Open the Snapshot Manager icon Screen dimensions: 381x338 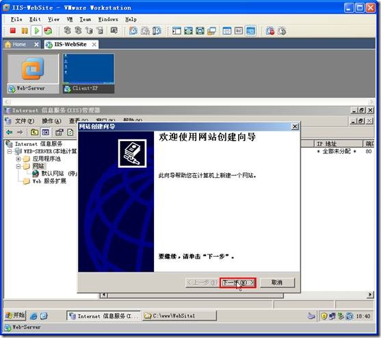157,31
